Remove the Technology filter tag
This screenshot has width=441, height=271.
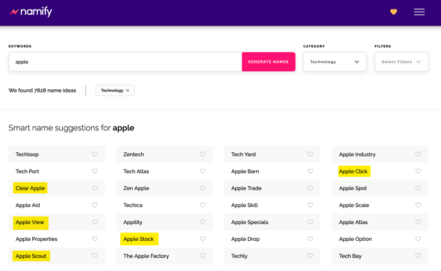pos(128,91)
